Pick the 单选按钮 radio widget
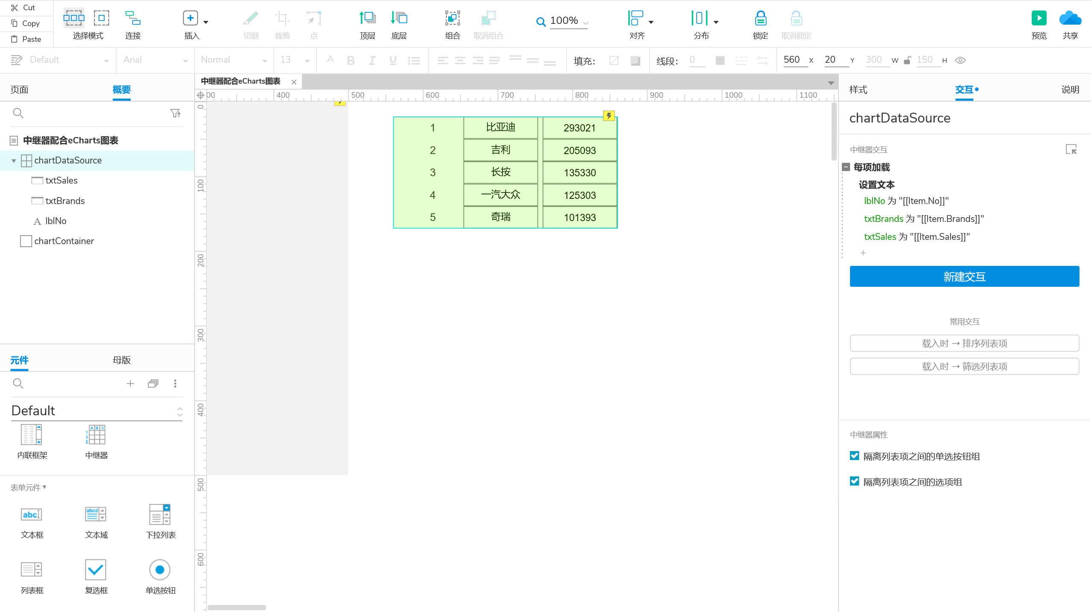Image resolution: width=1092 pixels, height=612 pixels. click(161, 577)
